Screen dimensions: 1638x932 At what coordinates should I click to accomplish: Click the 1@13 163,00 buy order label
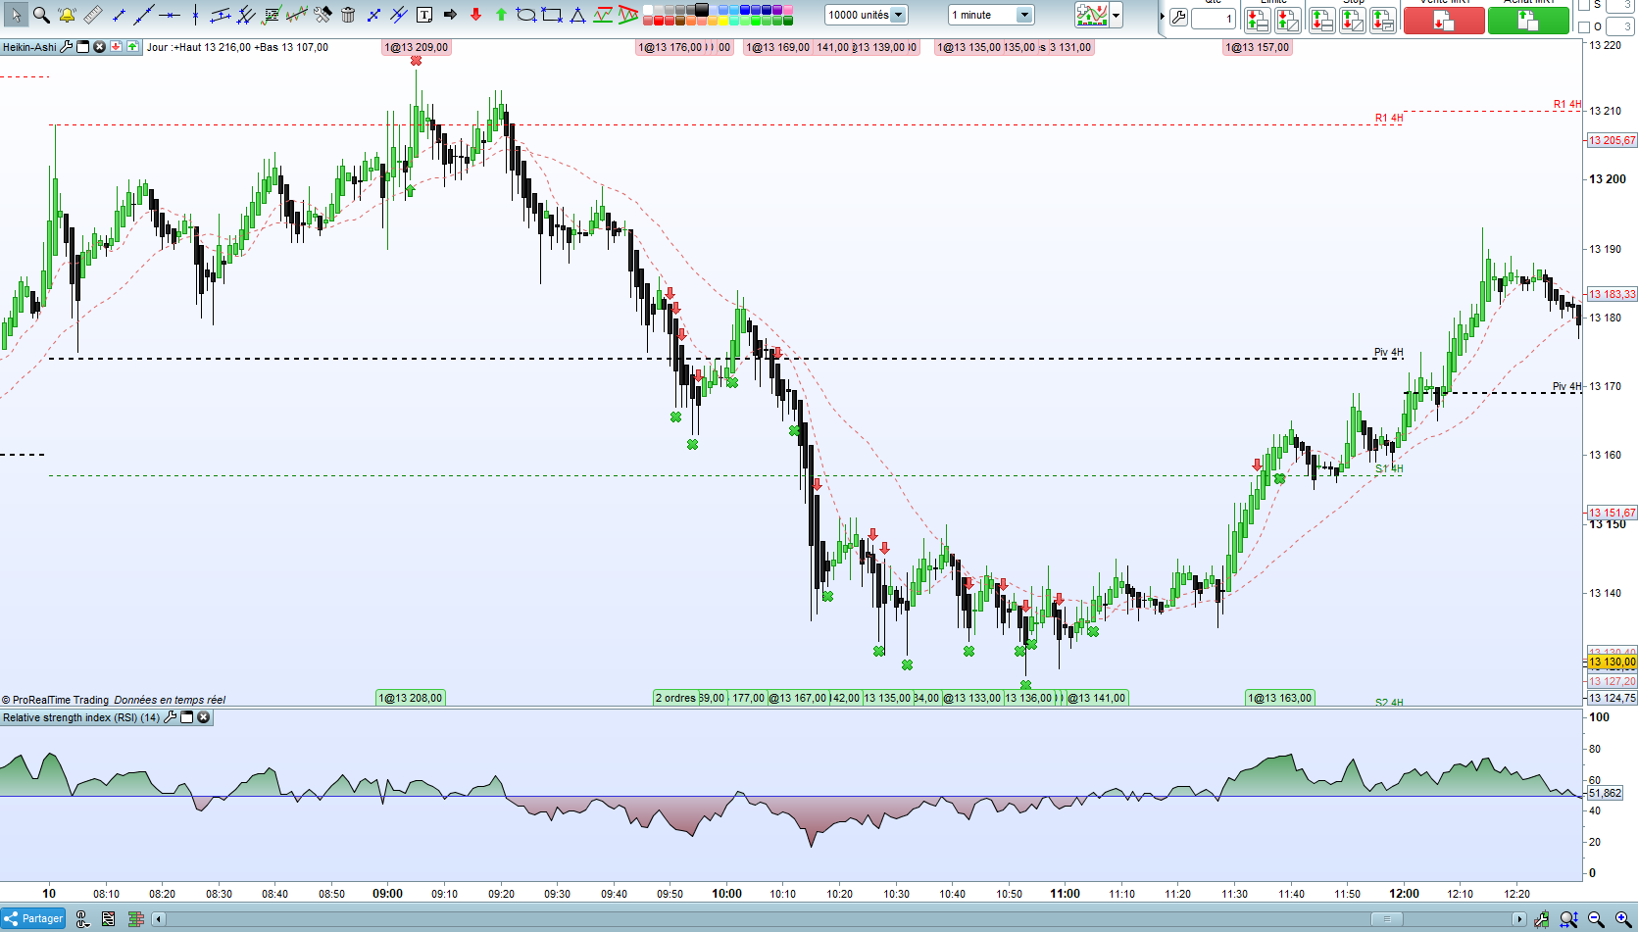point(1279,698)
